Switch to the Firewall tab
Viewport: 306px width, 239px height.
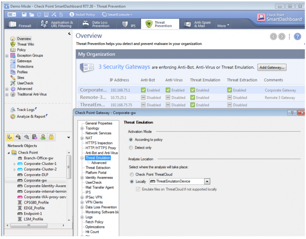pyautogui.click(x=21, y=24)
